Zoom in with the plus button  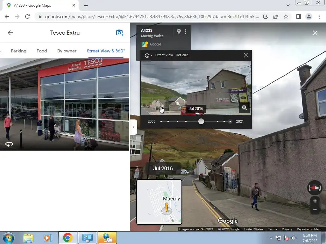tap(315, 201)
